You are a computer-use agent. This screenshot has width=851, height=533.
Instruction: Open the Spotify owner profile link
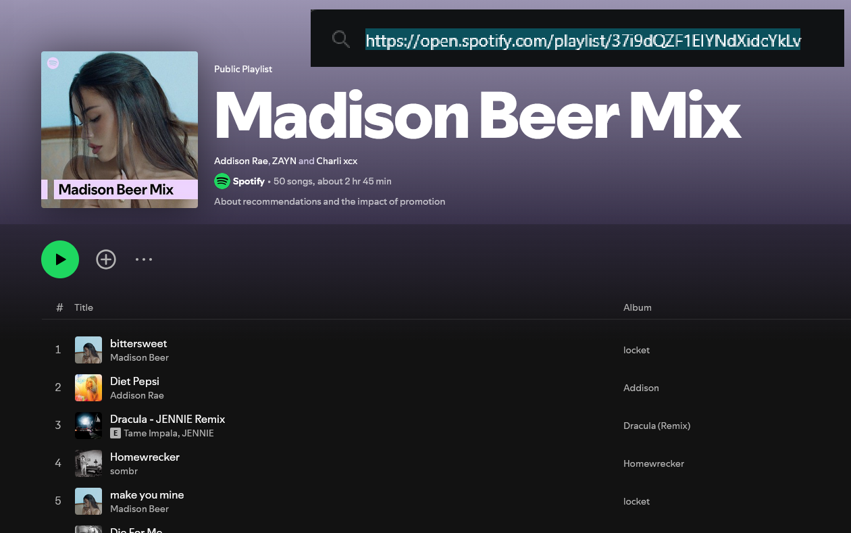click(x=249, y=181)
